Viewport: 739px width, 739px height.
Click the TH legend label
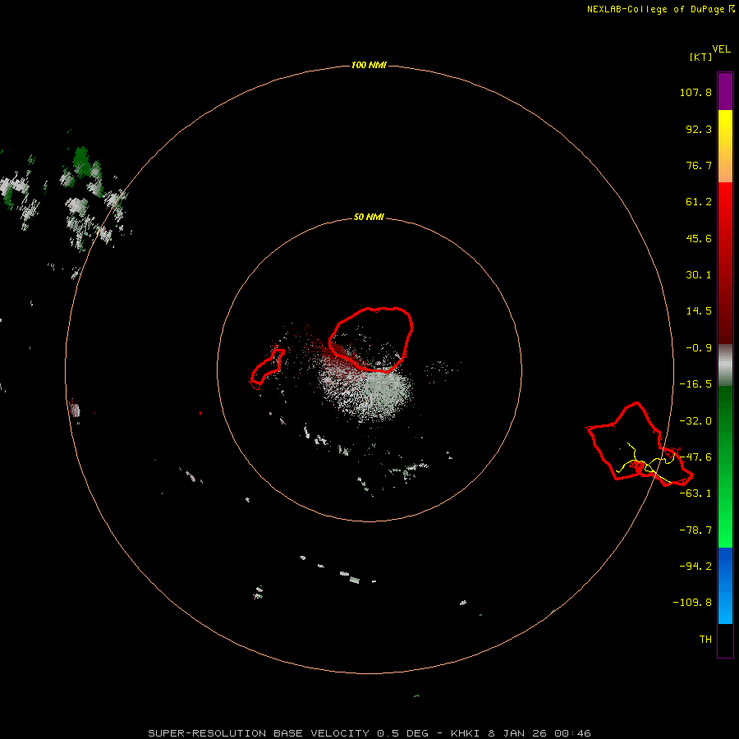click(x=705, y=640)
